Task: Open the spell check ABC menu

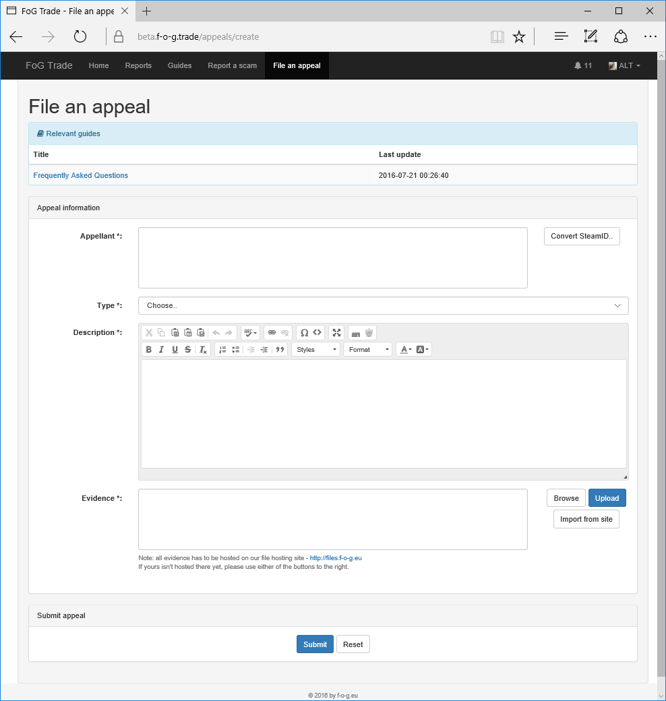Action: pos(250,332)
